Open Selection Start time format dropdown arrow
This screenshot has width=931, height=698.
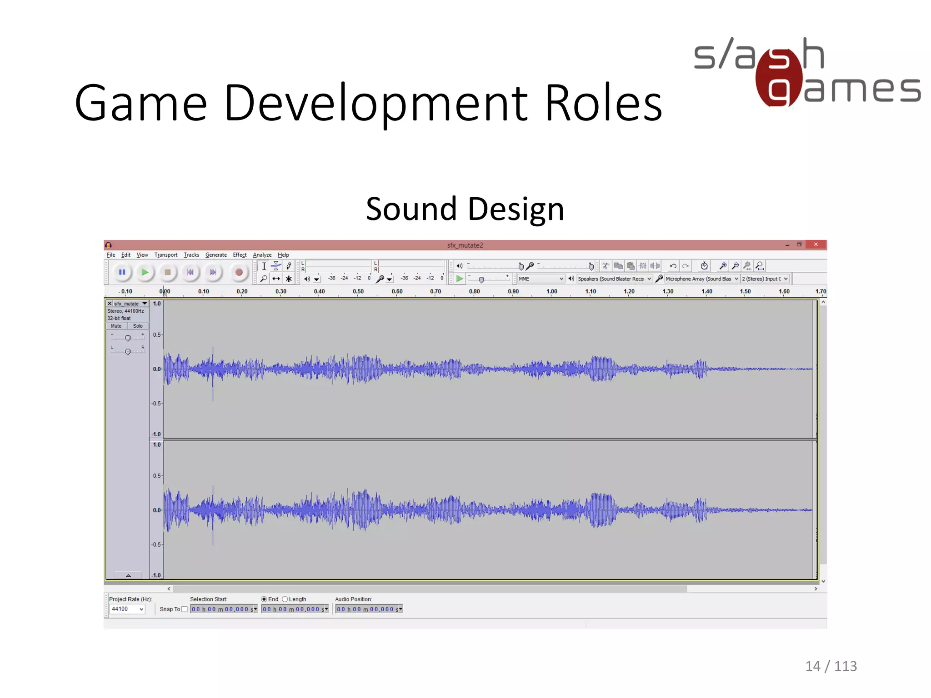255,609
